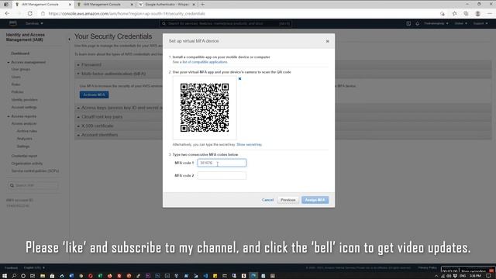The height and width of the screenshot is (279, 496).
Task: Click the Assign MFA button
Action: tap(315, 200)
